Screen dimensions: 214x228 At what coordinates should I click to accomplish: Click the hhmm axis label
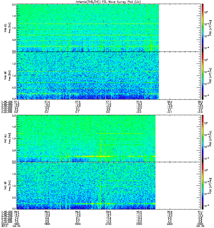(x=5, y=224)
